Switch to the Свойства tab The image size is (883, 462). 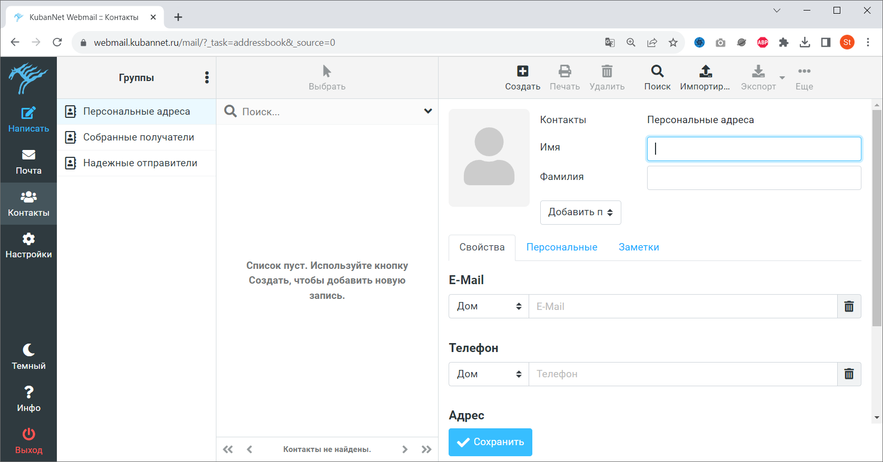click(x=482, y=247)
